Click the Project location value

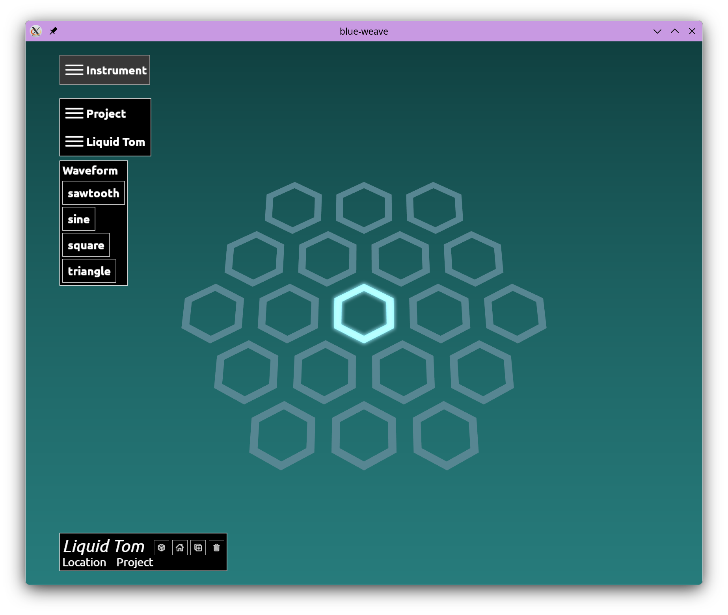134,562
